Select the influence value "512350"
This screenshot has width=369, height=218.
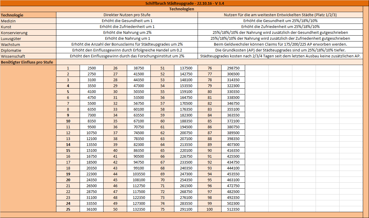(x=233, y=209)
